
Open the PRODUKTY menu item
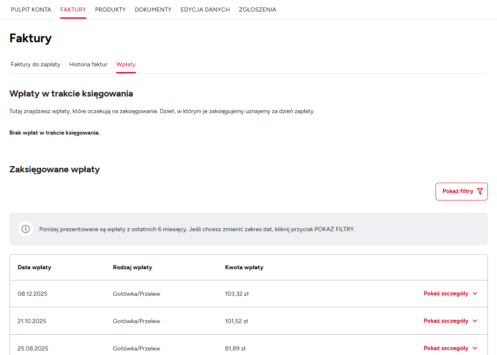(110, 10)
